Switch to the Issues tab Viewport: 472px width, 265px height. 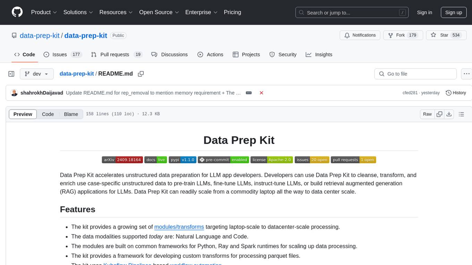pyautogui.click(x=62, y=54)
